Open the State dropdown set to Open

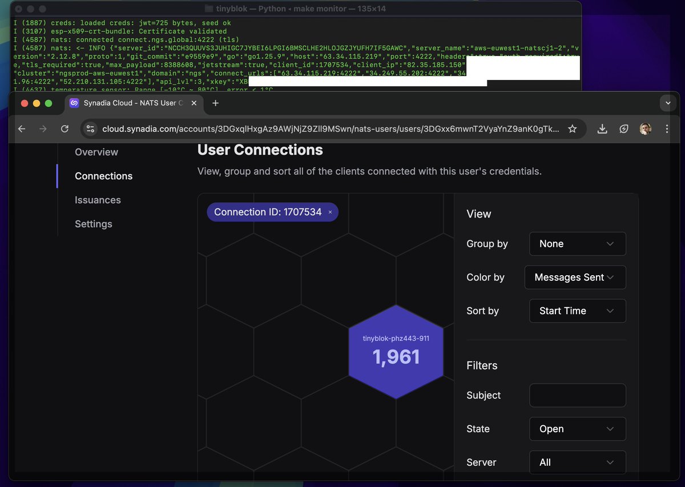pos(578,429)
